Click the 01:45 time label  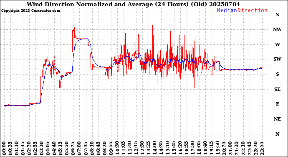tap(23, 149)
